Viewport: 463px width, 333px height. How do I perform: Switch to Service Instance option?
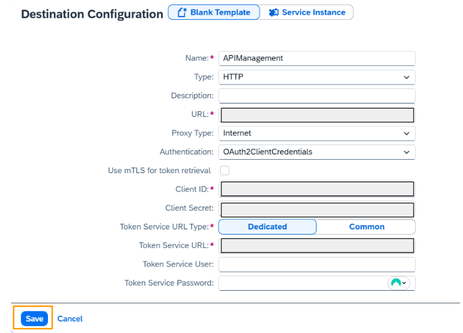click(306, 12)
